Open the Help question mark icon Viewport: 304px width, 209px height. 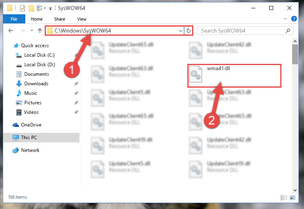pyautogui.click(x=294, y=19)
